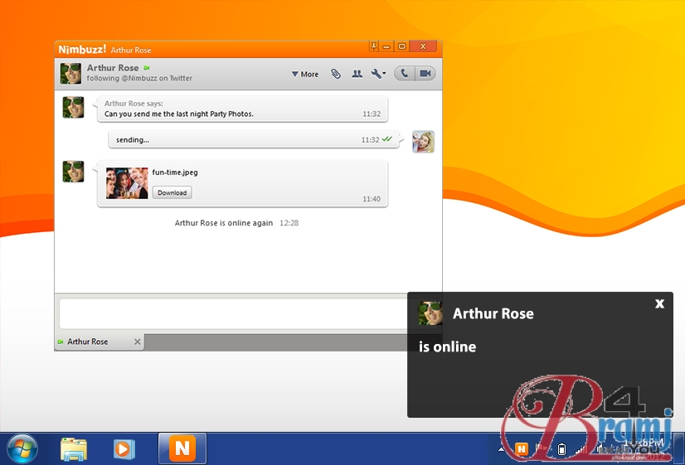The height and width of the screenshot is (465, 685).
Task: Dismiss the Arthur Rose online notification
Action: point(659,303)
